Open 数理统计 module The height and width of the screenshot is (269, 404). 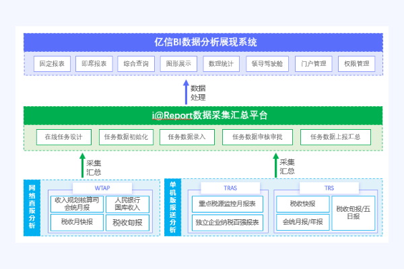220,64
